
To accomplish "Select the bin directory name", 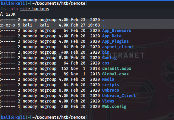I will [106, 52].
